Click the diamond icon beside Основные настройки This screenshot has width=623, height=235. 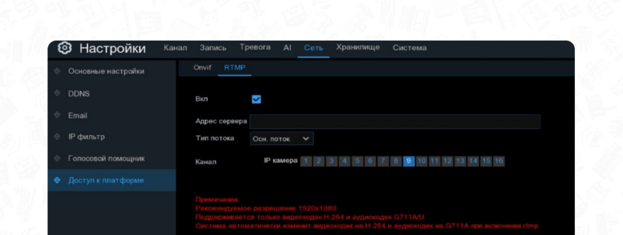pos(57,71)
